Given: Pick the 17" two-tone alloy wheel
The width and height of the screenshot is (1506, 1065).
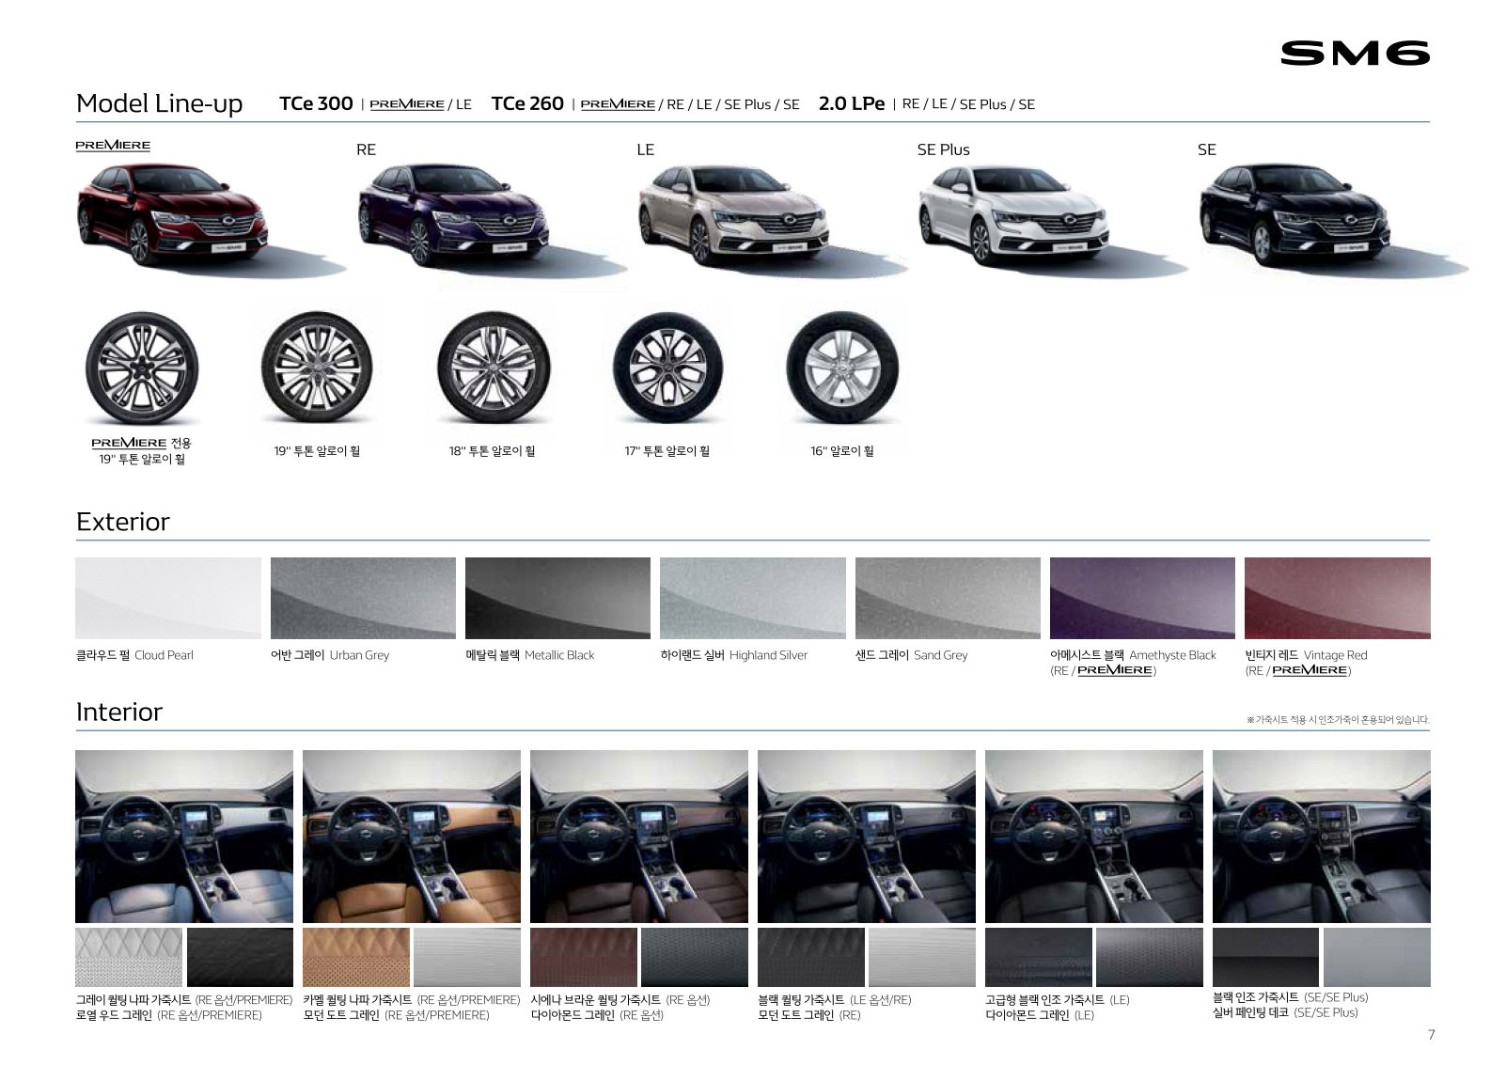Looking at the screenshot, I should pyautogui.click(x=667, y=368).
